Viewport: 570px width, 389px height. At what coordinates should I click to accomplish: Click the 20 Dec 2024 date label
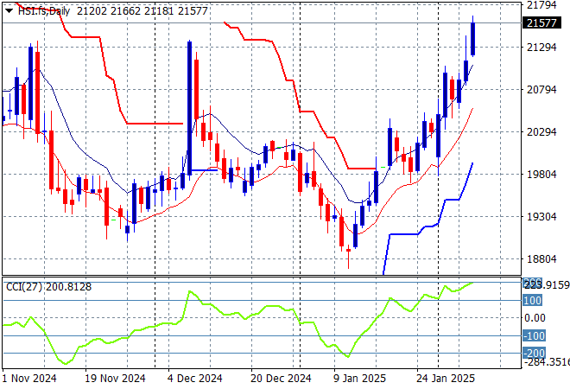(x=281, y=379)
